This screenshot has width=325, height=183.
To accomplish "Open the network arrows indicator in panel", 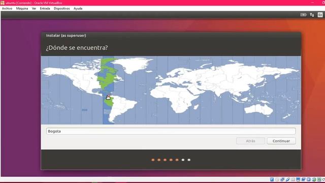I will click(312, 15).
